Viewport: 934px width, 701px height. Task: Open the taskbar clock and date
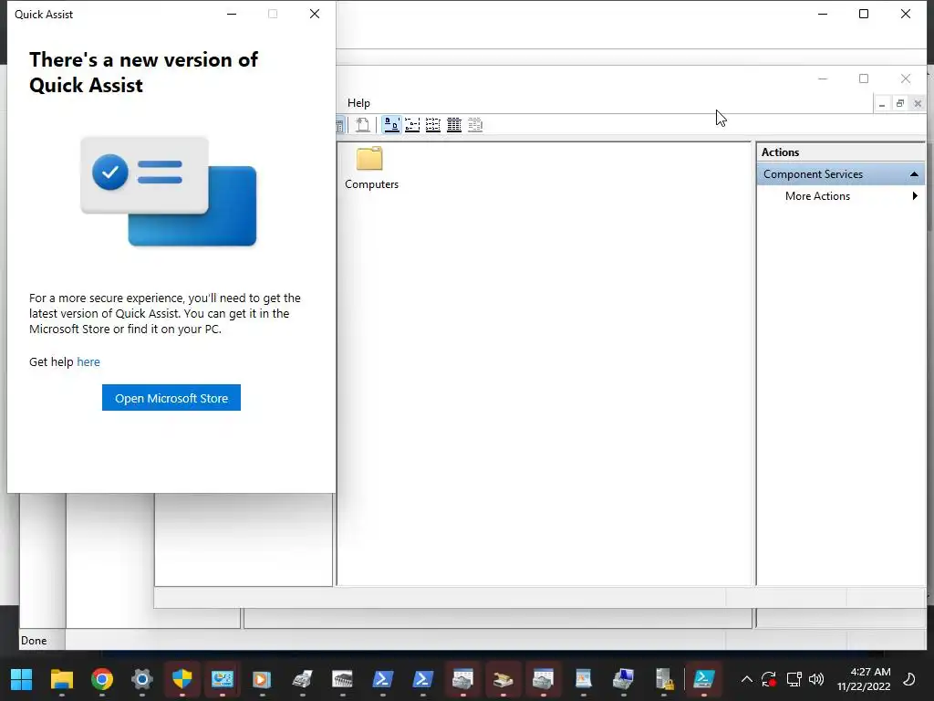click(864, 679)
